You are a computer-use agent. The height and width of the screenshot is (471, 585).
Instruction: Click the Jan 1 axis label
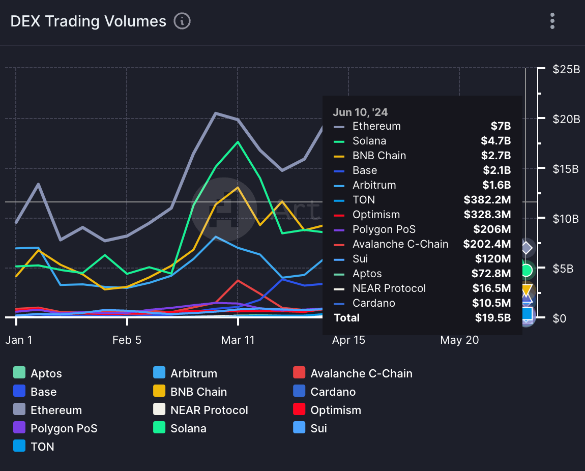pos(19,340)
